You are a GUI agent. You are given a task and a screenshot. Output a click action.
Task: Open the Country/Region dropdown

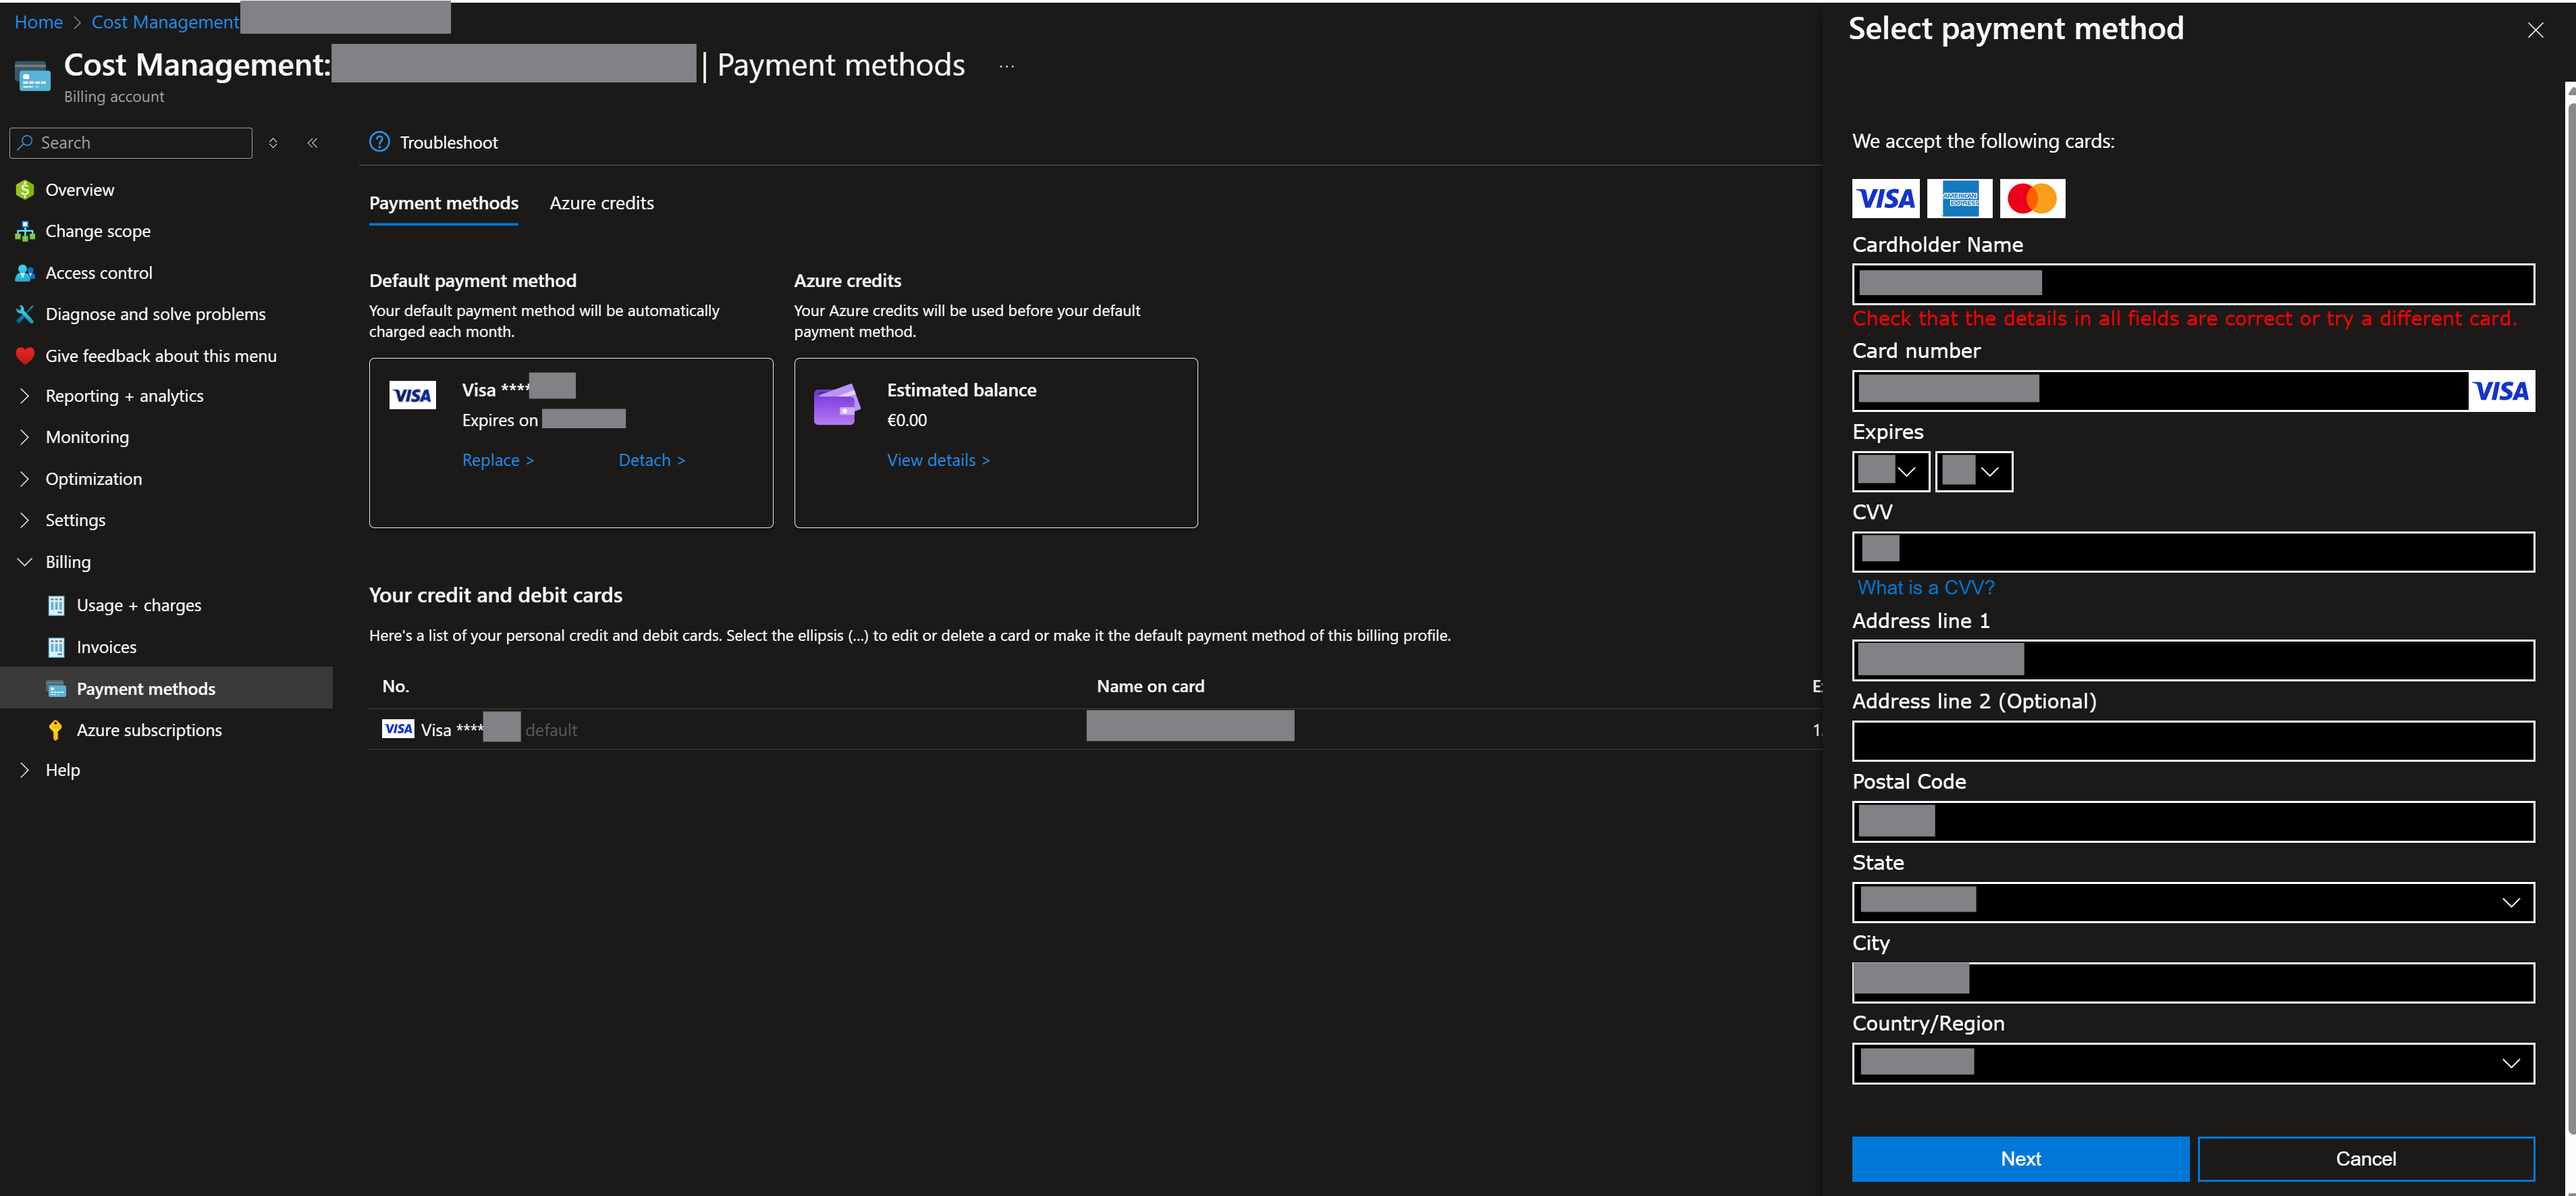click(x=2193, y=1063)
